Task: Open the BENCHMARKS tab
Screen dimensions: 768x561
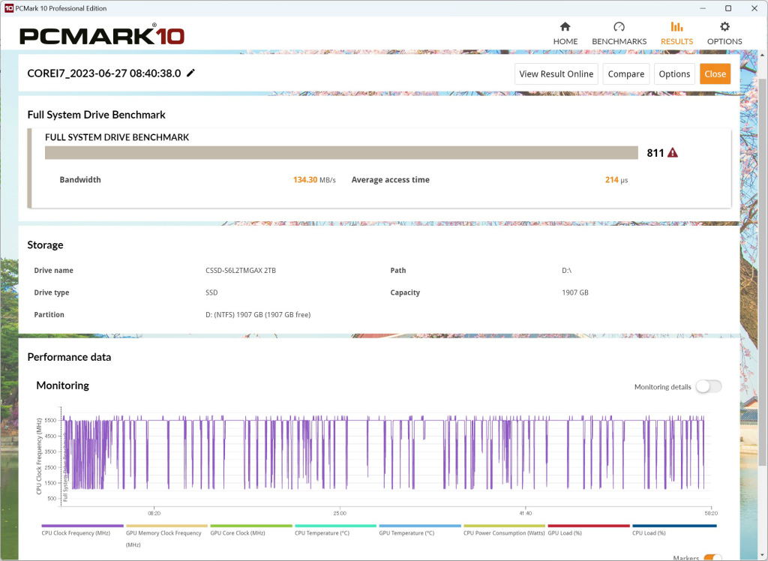Action: click(619, 33)
